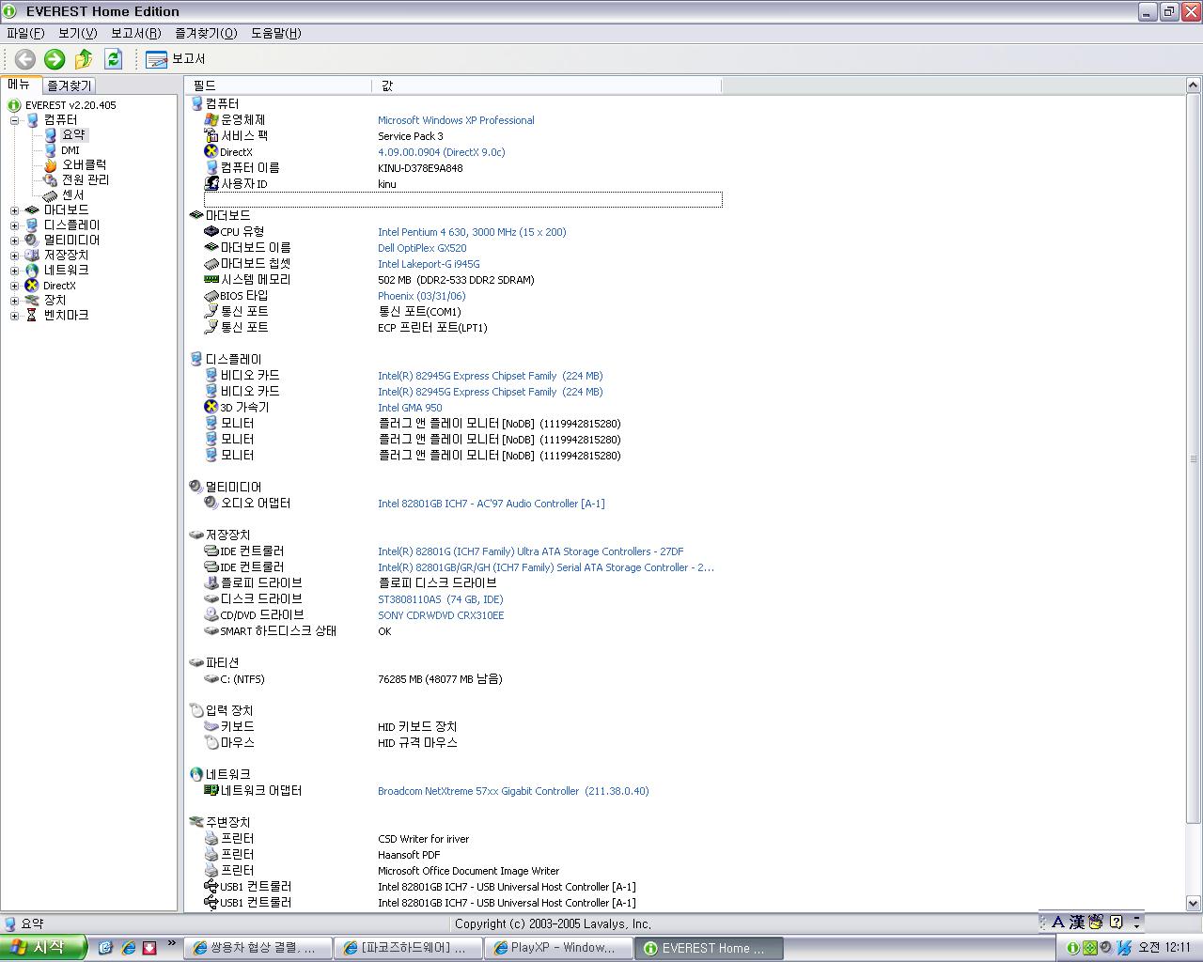This screenshot has height=962, width=1203.
Task: Click the Back arrow toolbar icon
Action: coord(25,59)
